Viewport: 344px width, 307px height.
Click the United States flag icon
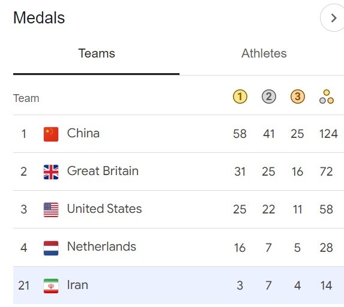tap(51, 210)
